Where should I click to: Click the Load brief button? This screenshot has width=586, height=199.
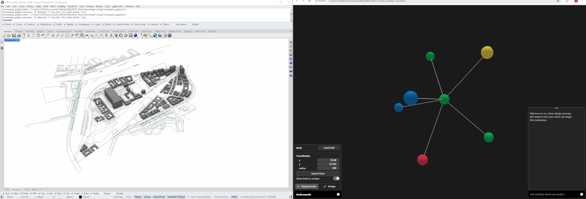click(x=329, y=148)
